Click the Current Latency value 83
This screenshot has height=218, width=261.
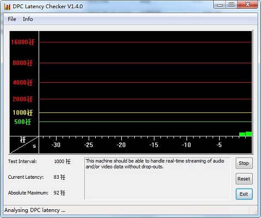coord(59,177)
